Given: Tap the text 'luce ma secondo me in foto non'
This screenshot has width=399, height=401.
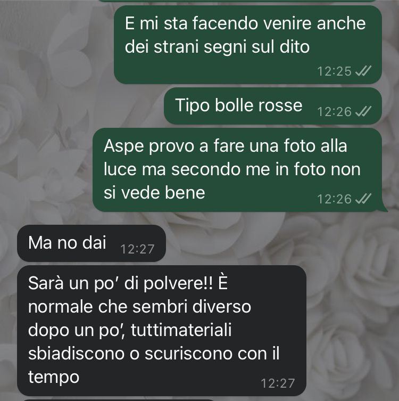Looking at the screenshot, I should (x=232, y=169).
